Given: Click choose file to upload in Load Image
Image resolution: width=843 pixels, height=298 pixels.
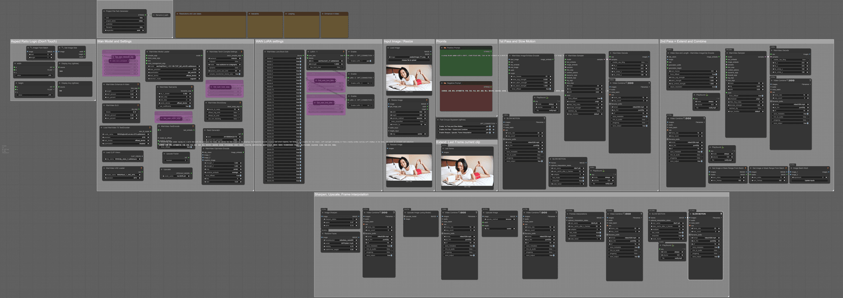Looking at the screenshot, I should 409,60.
